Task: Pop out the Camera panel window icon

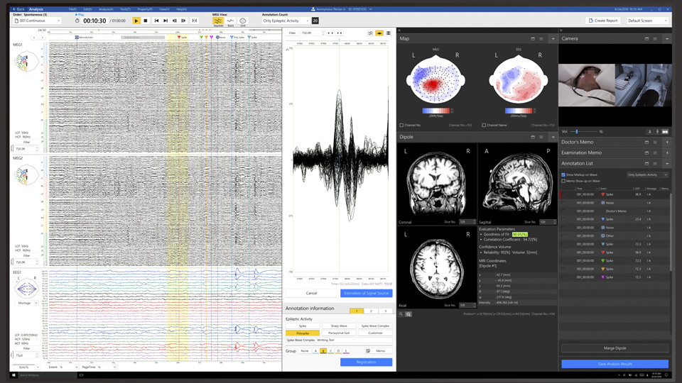Action: point(646,38)
